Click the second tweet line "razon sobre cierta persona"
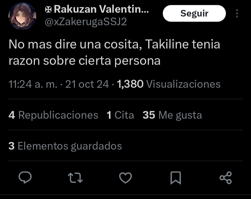The width and height of the screenshot is (251, 199). point(84,61)
